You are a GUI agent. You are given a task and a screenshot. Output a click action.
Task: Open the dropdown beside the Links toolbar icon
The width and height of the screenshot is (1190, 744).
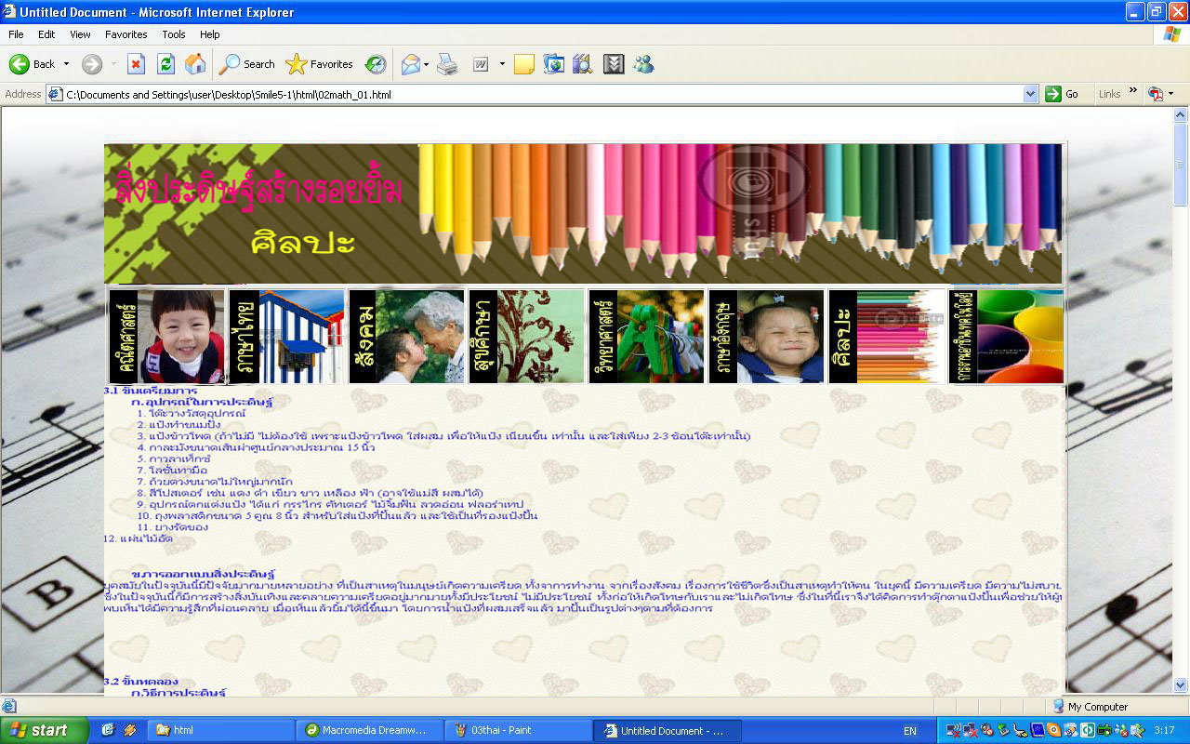coord(1170,94)
